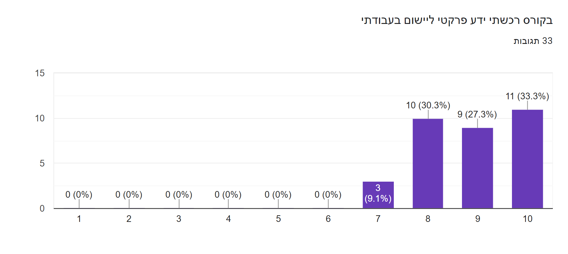Click y-axis label 15
Image resolution: width=568 pixels, height=254 pixels.
pyautogui.click(x=40, y=73)
